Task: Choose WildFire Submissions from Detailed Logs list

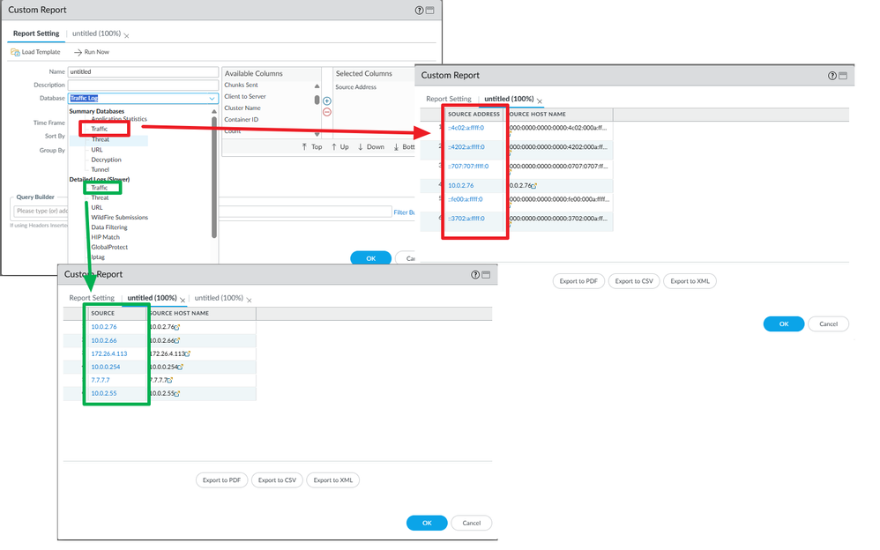Action: (119, 218)
